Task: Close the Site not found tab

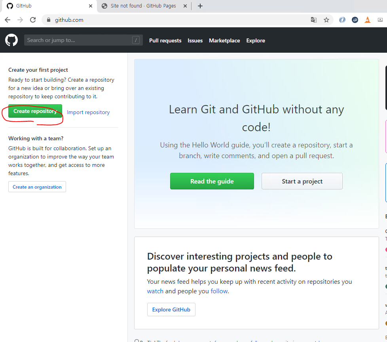Action: tap(185, 6)
